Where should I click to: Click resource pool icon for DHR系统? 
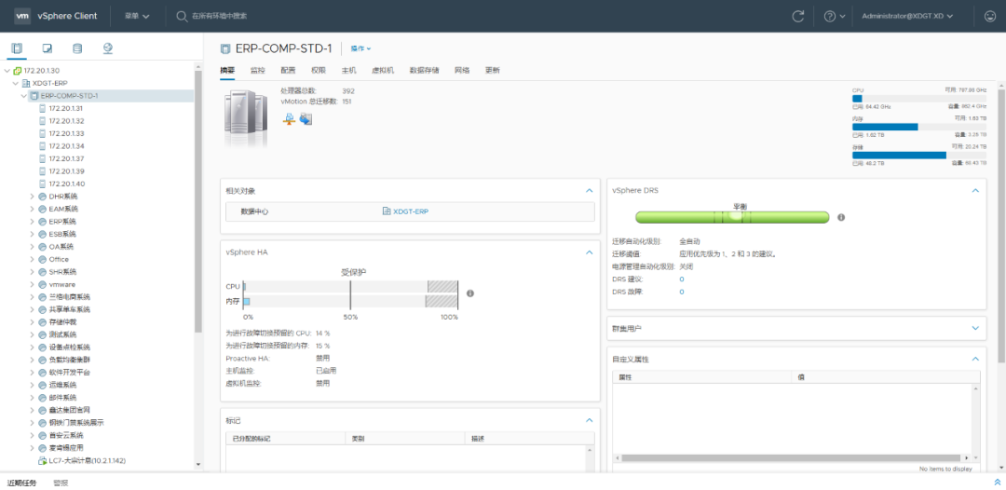pyautogui.click(x=42, y=197)
